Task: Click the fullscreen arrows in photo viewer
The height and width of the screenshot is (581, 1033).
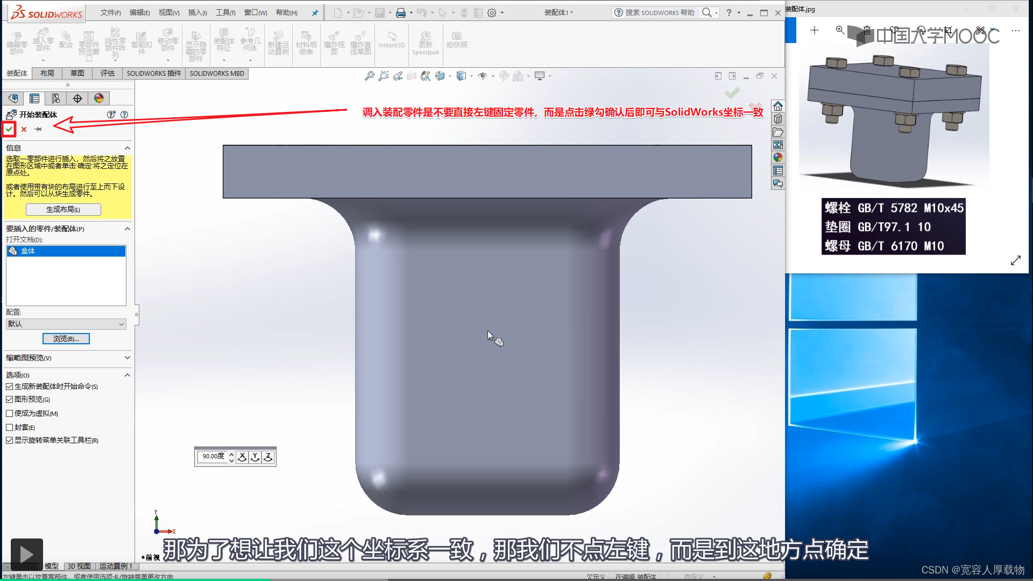Action: coord(1015,260)
